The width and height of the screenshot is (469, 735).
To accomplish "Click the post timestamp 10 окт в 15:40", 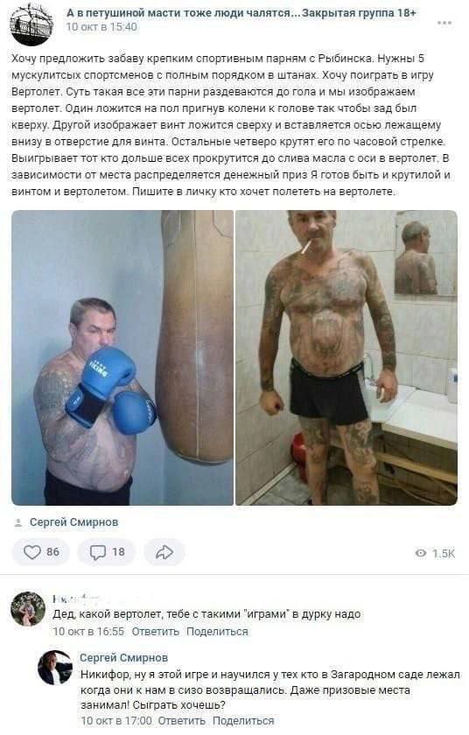I will [x=101, y=27].
